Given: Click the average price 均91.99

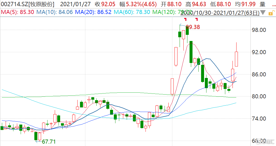Looking at the screenshot, I should point(245,4).
